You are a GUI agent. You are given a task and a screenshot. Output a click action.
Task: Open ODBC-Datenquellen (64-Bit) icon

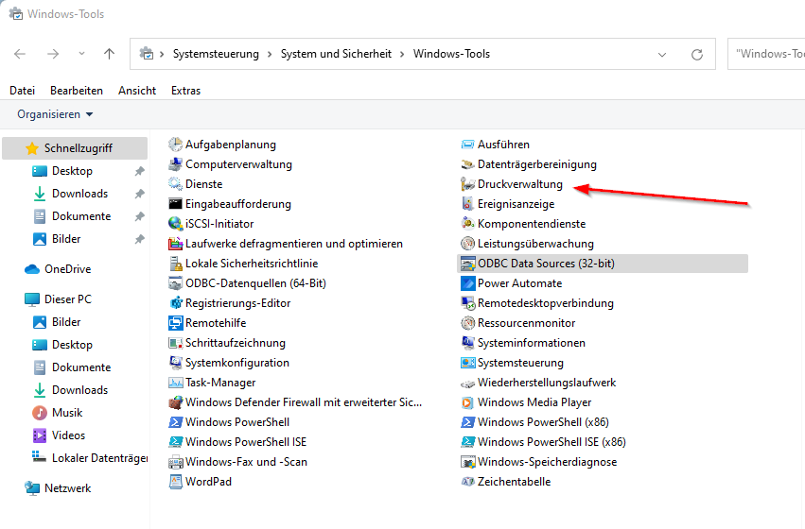tap(176, 283)
